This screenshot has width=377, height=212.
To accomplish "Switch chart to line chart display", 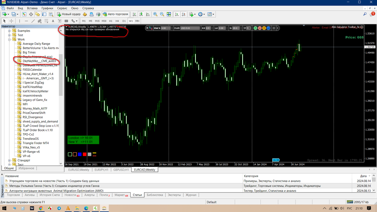I will click(x=148, y=14).
